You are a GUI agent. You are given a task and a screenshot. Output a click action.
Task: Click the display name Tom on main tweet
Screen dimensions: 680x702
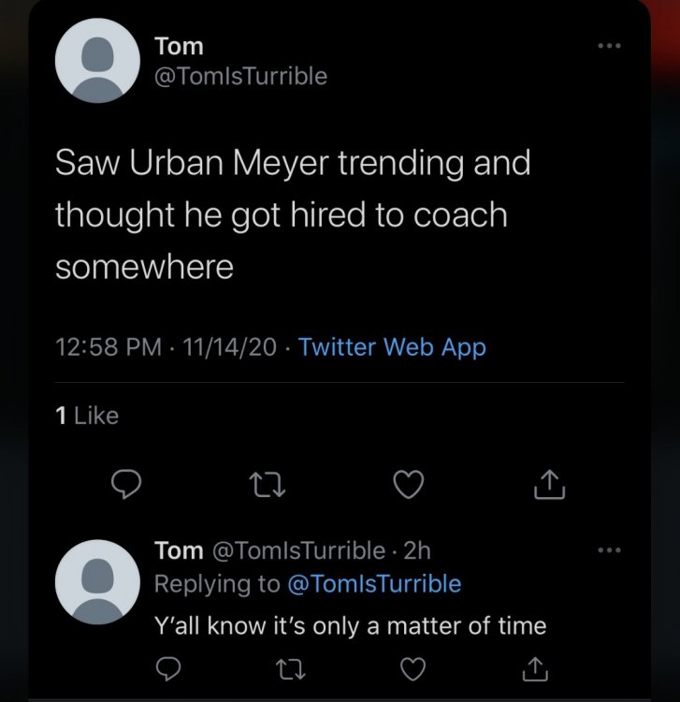click(x=178, y=45)
